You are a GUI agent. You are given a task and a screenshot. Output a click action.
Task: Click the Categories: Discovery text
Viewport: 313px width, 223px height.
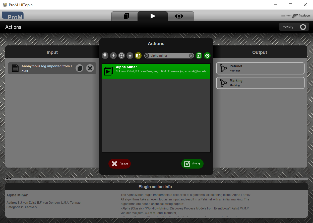pos(22,207)
